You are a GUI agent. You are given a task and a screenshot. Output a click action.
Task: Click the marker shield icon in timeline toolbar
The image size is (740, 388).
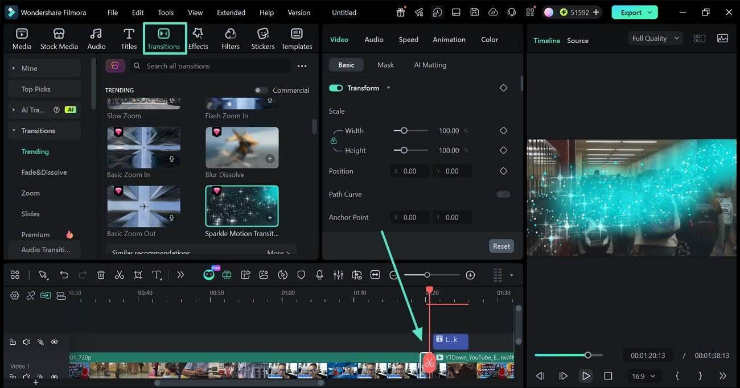click(301, 275)
